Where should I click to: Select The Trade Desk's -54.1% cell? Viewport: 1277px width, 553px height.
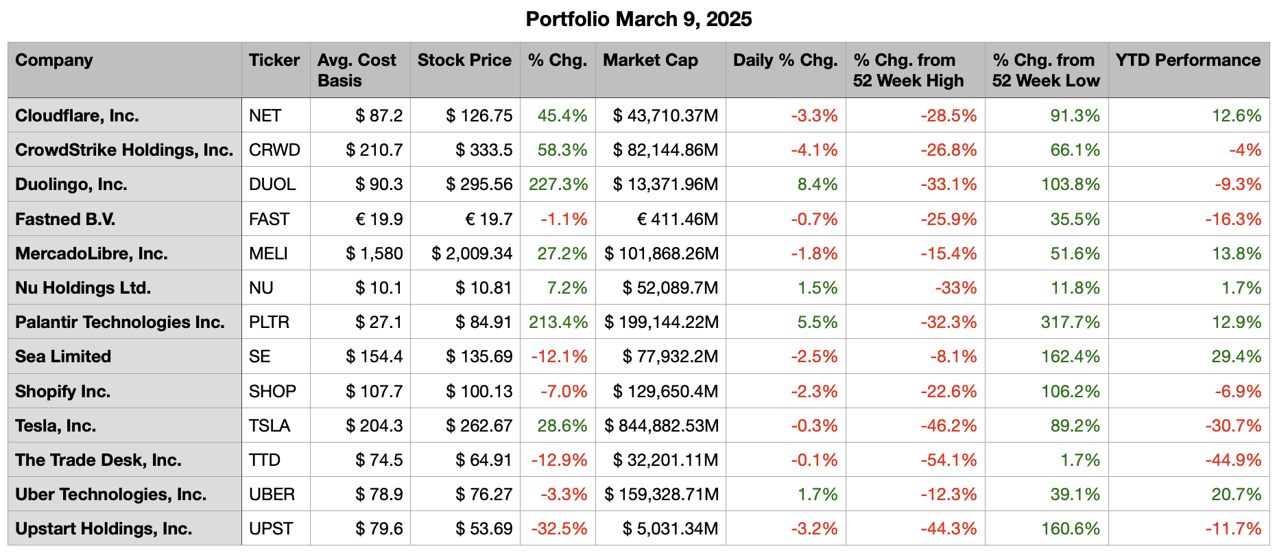click(x=948, y=460)
